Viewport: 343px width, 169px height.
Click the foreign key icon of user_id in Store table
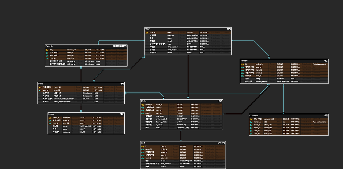[40, 90]
